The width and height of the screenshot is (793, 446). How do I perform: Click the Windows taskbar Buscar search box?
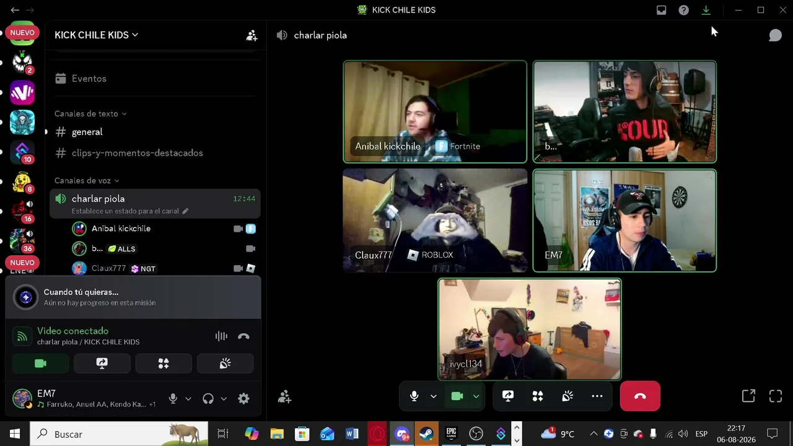119,434
